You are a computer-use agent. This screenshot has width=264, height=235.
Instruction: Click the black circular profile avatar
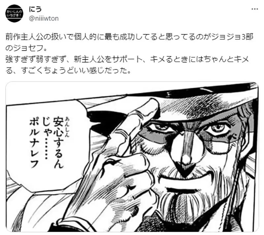pos(14,14)
